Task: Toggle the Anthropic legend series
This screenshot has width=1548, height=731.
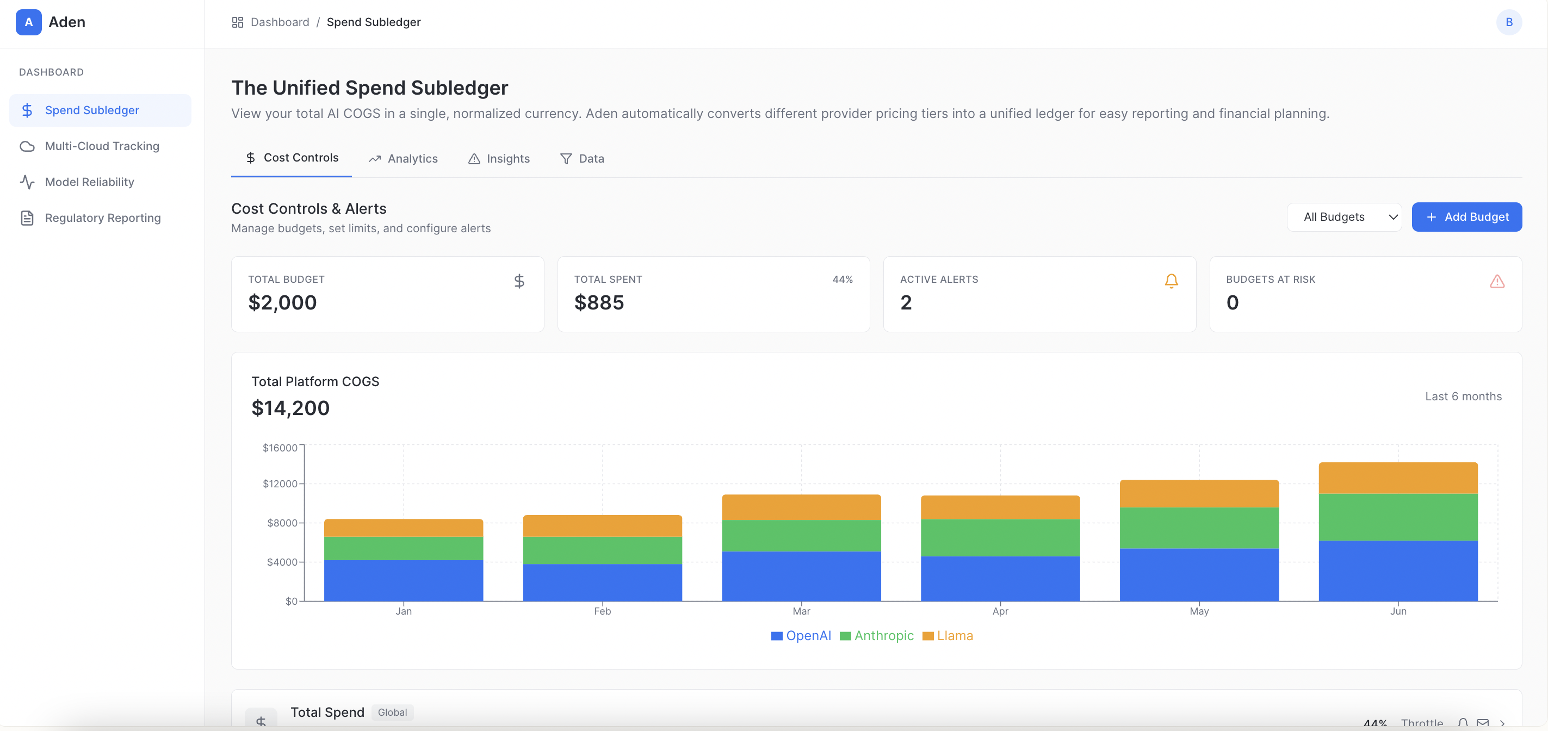Action: point(877,635)
